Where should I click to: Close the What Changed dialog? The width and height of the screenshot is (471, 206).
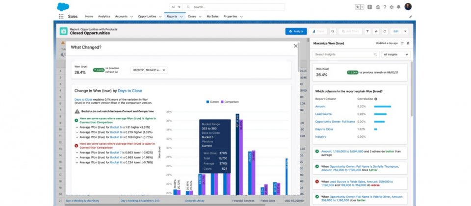tap(295, 46)
